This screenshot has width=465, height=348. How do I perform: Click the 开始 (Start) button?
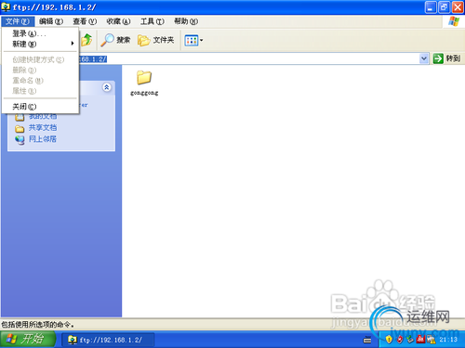pyautogui.click(x=28, y=339)
